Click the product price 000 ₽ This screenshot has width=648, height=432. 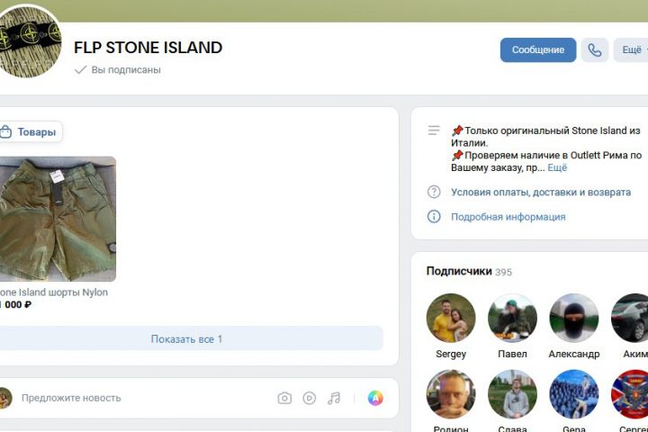15,305
